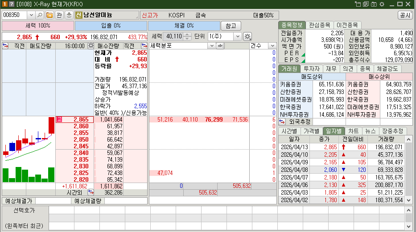Open the 세력분포 dropdown
Image resolution: width=416 pixels, height=232 pixels.
point(213,45)
